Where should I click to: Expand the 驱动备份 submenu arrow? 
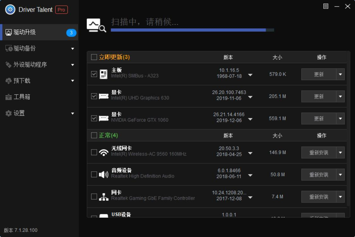click(73, 49)
